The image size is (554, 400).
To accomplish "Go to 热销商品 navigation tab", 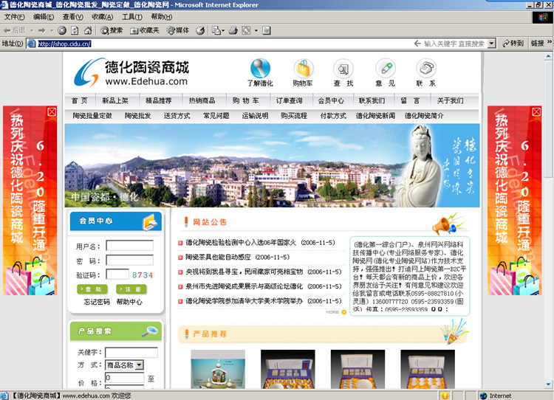I will [202, 100].
